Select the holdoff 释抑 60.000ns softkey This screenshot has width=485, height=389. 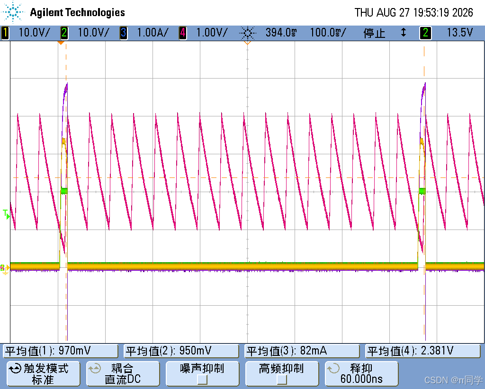[x=361, y=374]
